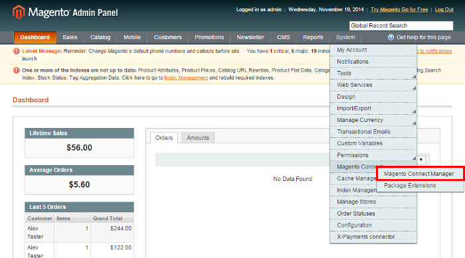Expand the Import/Export submenu
Image resolution: width=465 pixels, height=258 pixels.
pyautogui.click(x=373, y=108)
